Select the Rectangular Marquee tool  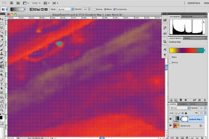tap(2, 24)
